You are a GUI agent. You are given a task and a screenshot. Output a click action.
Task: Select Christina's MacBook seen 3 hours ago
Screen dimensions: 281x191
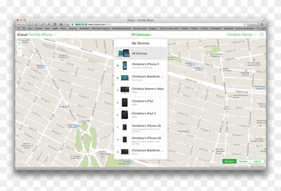click(x=141, y=78)
